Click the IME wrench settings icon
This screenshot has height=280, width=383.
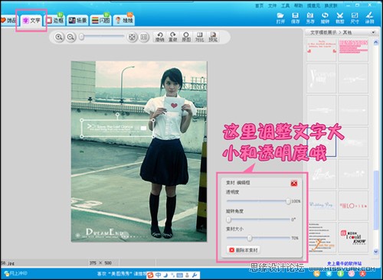tap(195, 275)
